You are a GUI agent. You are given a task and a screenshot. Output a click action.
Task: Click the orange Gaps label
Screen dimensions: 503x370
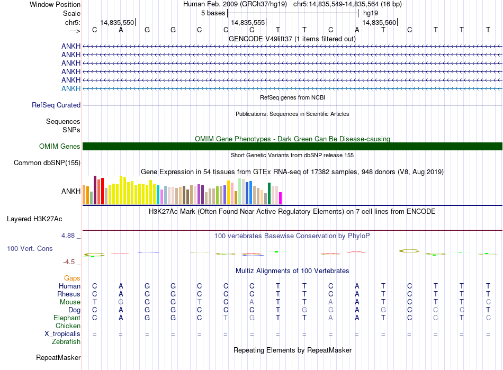click(72, 278)
